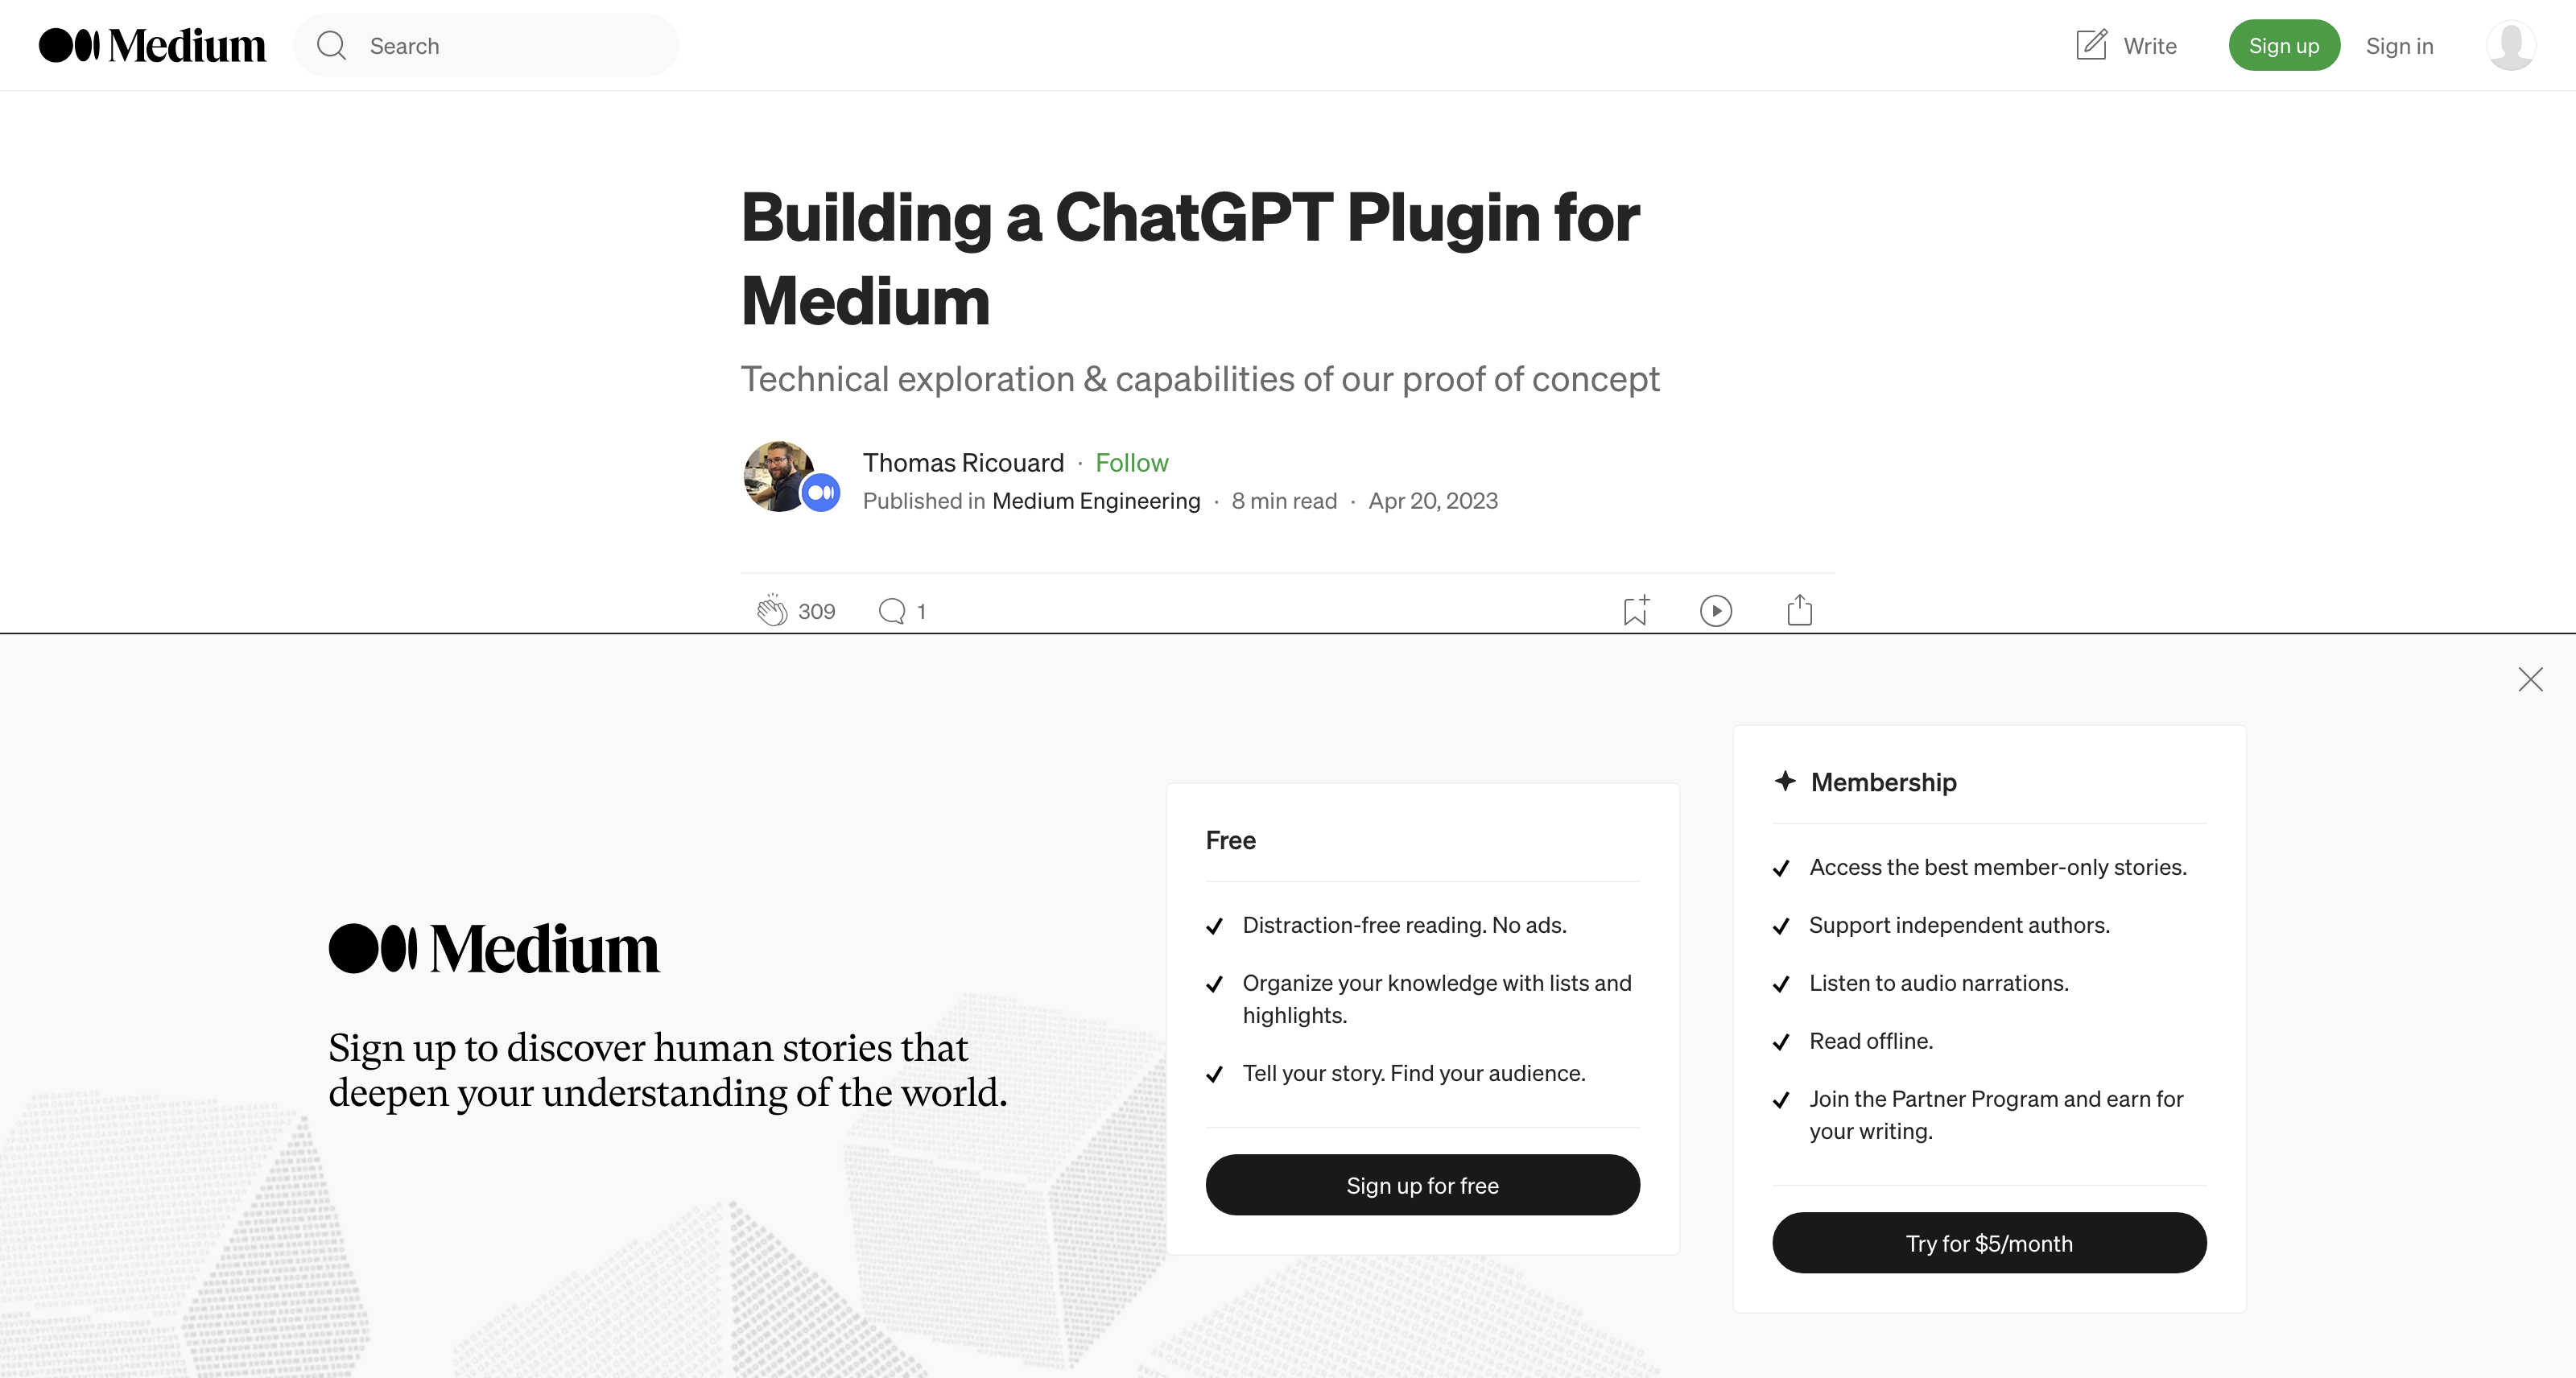Click 'Tell your story. Find your audience.'
This screenshot has height=1378, width=2576.
[1414, 1073]
